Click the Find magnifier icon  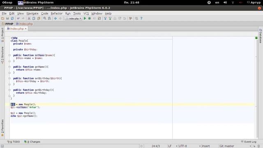coord(45,18)
